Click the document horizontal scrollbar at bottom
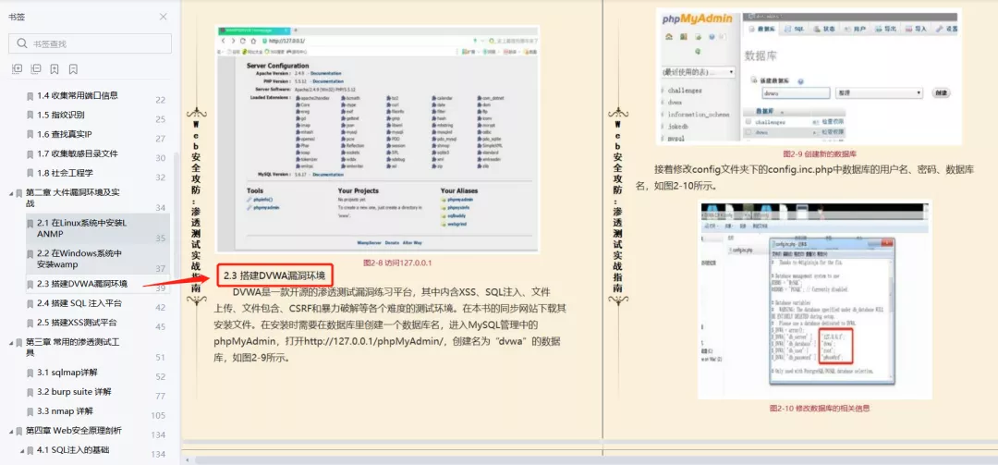Screen dimensions: 998x465 pos(595,459)
